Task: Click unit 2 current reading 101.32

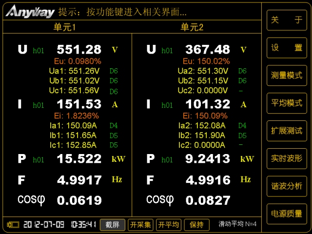Action: click(x=208, y=104)
